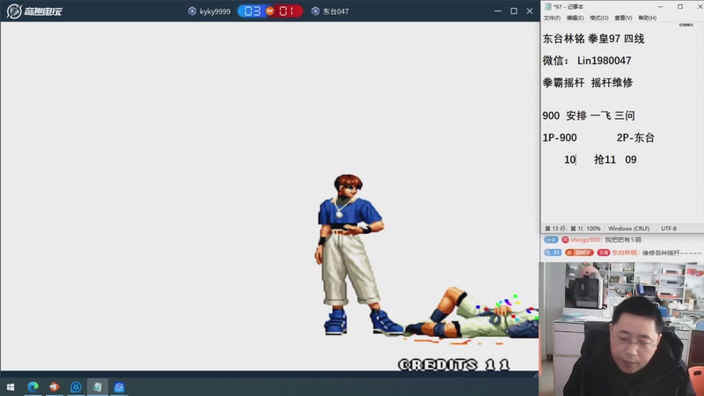Click the line '拳霸摇杆 摇杆维修'
Image resolution: width=704 pixels, height=396 pixels.
coord(588,83)
